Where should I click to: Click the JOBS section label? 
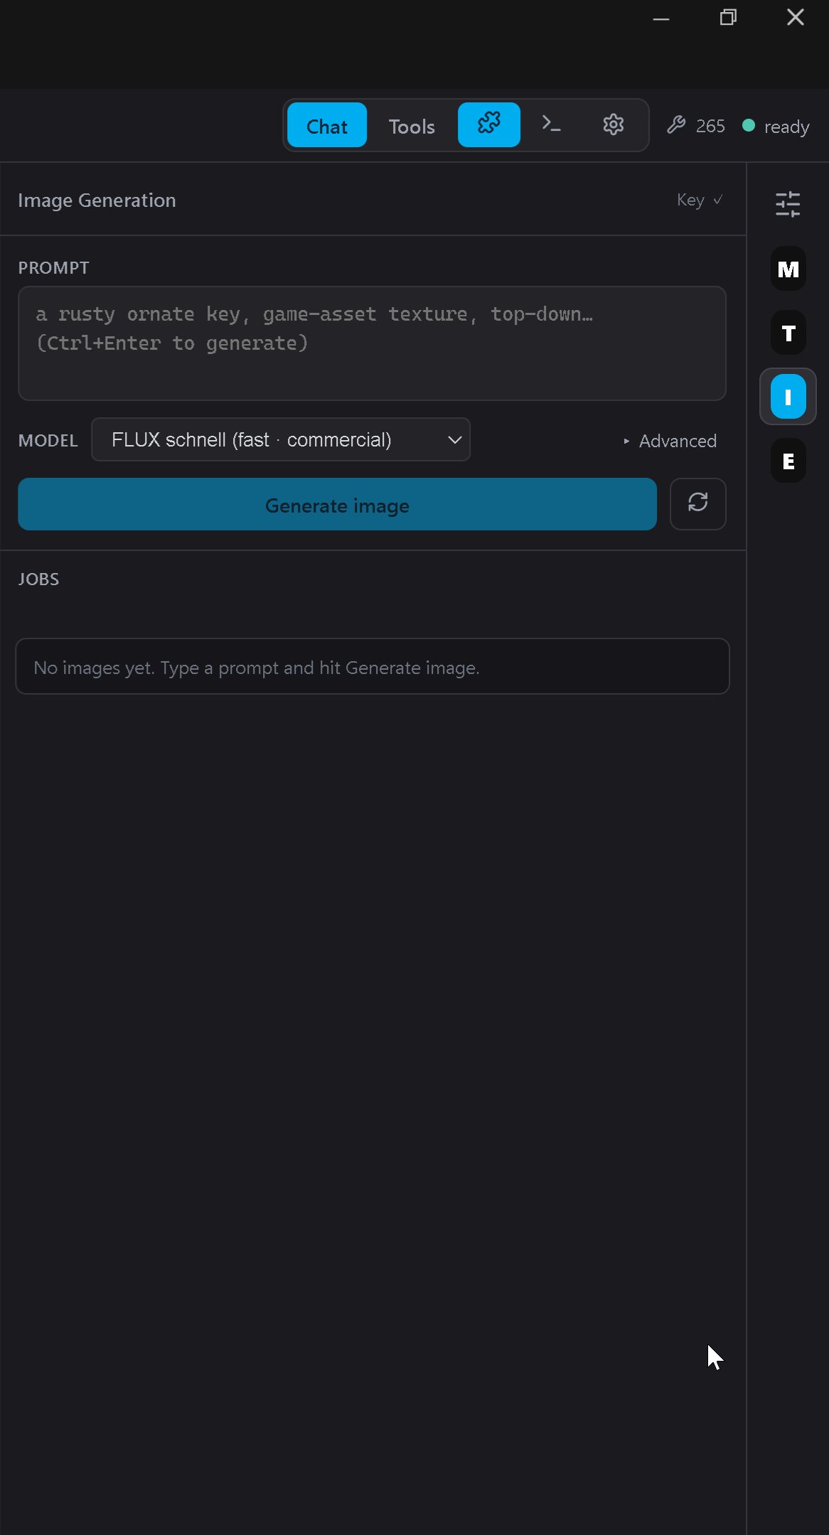(38, 579)
